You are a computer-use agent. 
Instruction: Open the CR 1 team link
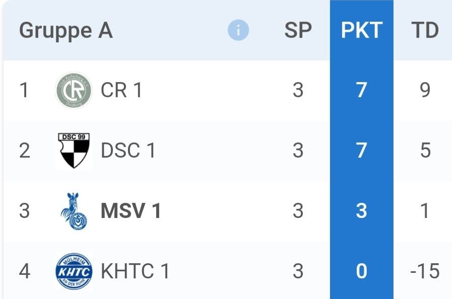pos(121,91)
